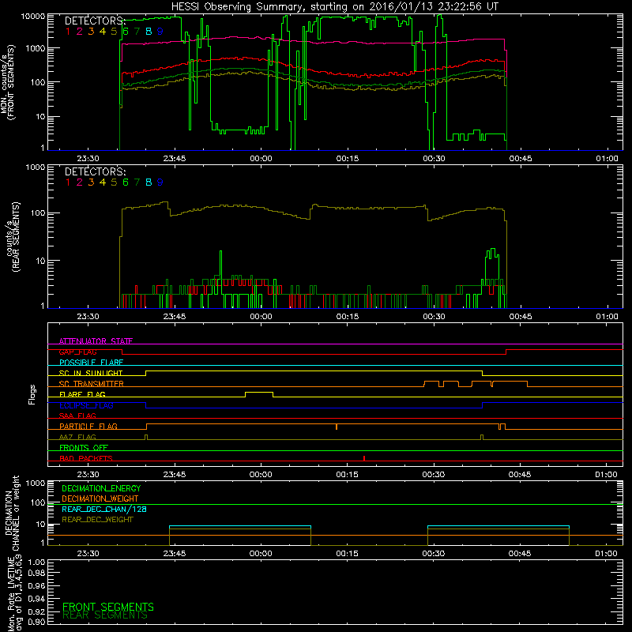Viewport: 632px width, 632px height.
Task: Select orange detector number 3 in front segments legend
Action: click(x=91, y=32)
